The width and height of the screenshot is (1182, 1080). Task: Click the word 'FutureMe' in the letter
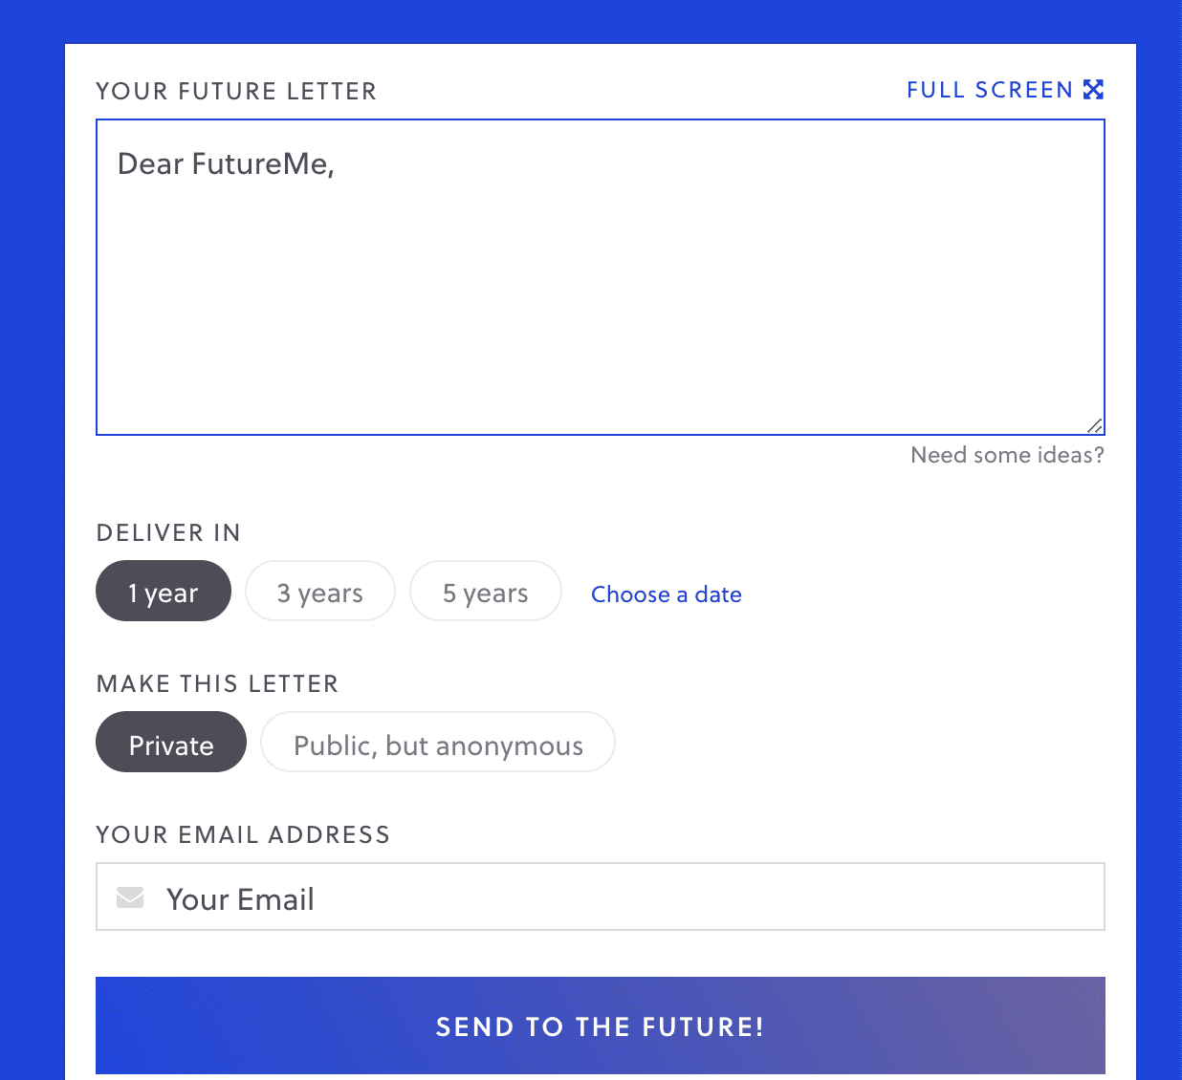pos(260,164)
